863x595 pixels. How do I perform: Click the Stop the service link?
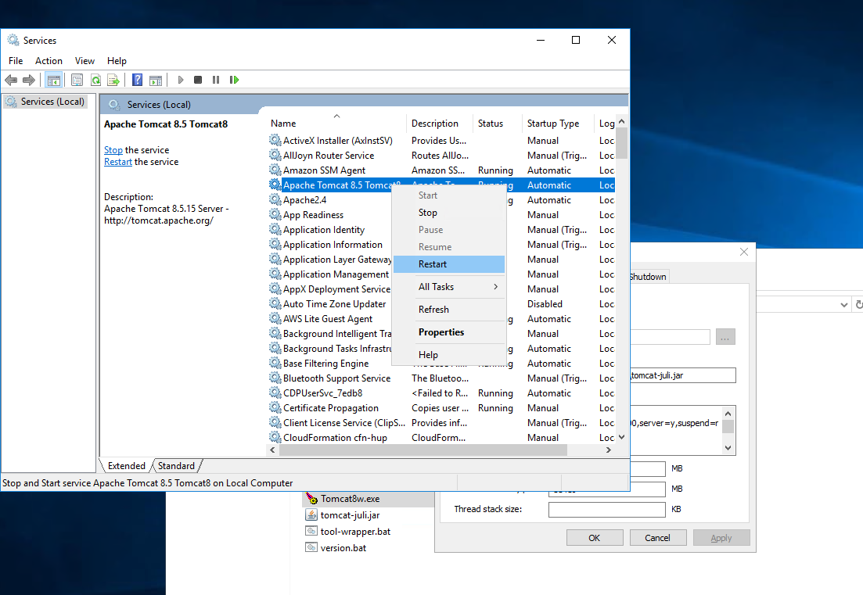tap(113, 150)
